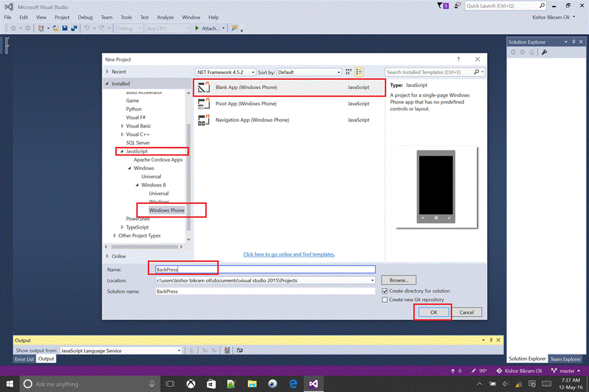Select Windows Phone in template tree
This screenshot has height=392, width=589.
166,210
